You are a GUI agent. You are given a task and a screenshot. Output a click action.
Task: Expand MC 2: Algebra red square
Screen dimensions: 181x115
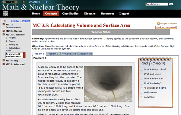click(4, 31)
